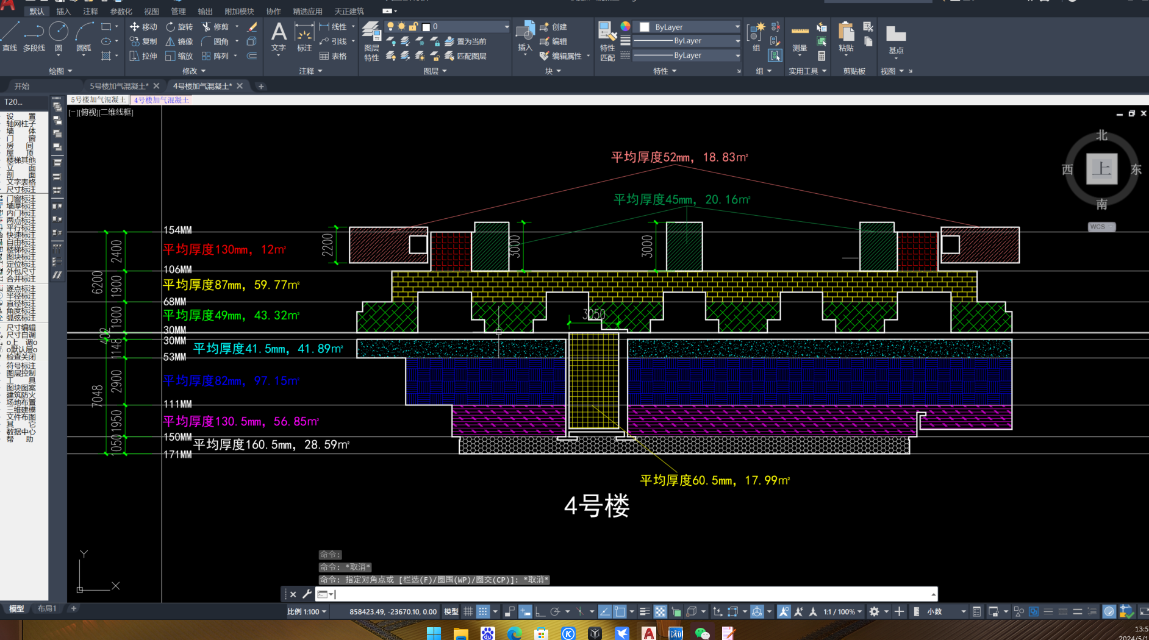Open 图层特性 layer properties manager

coord(371,41)
